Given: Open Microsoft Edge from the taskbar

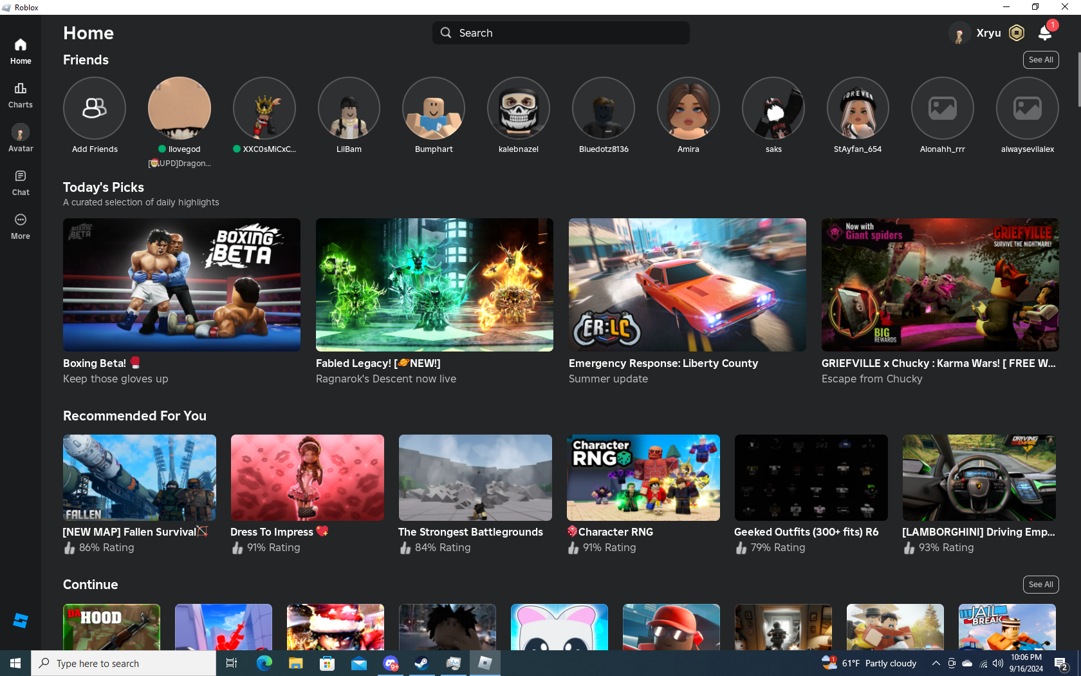Looking at the screenshot, I should pos(264,663).
